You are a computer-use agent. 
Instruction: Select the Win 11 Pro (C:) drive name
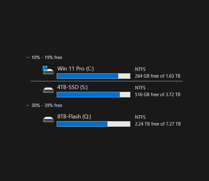coord(75,69)
